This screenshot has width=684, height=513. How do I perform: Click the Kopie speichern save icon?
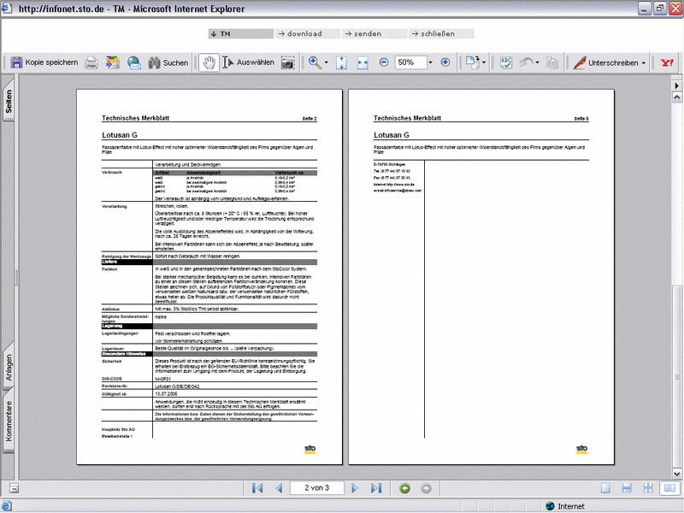(16, 62)
